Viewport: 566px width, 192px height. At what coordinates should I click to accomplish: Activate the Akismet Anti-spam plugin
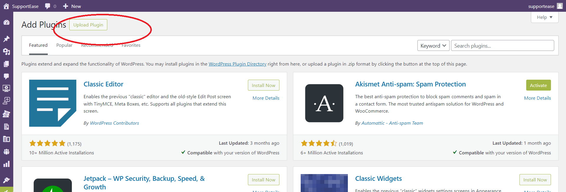538,85
